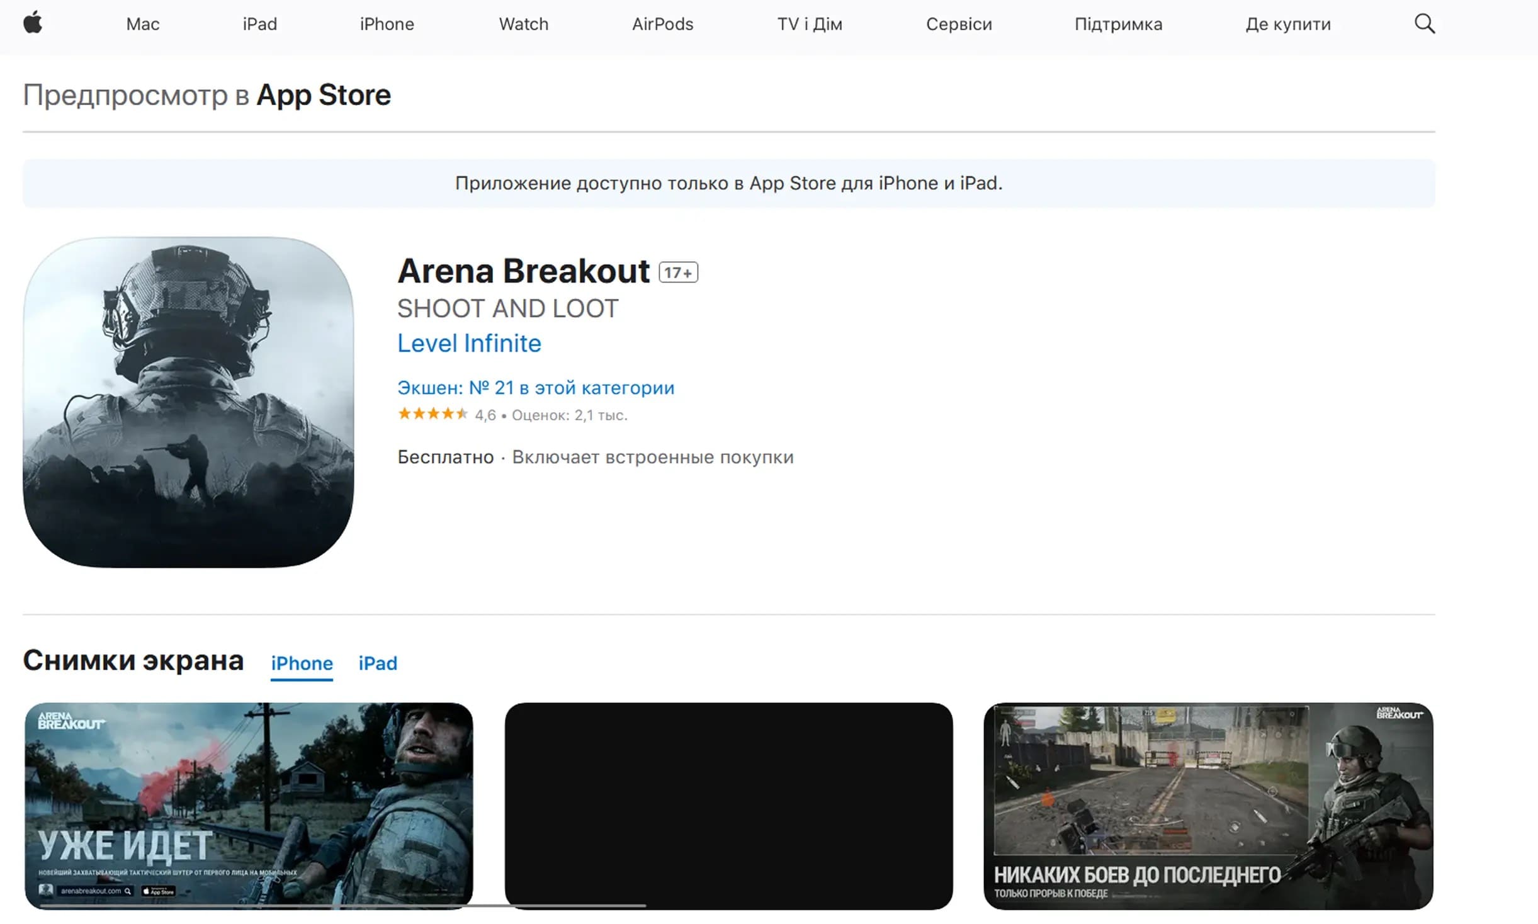Click the Arena Breakout title
Image resolution: width=1538 pixels, height=924 pixels.
pyautogui.click(x=523, y=271)
